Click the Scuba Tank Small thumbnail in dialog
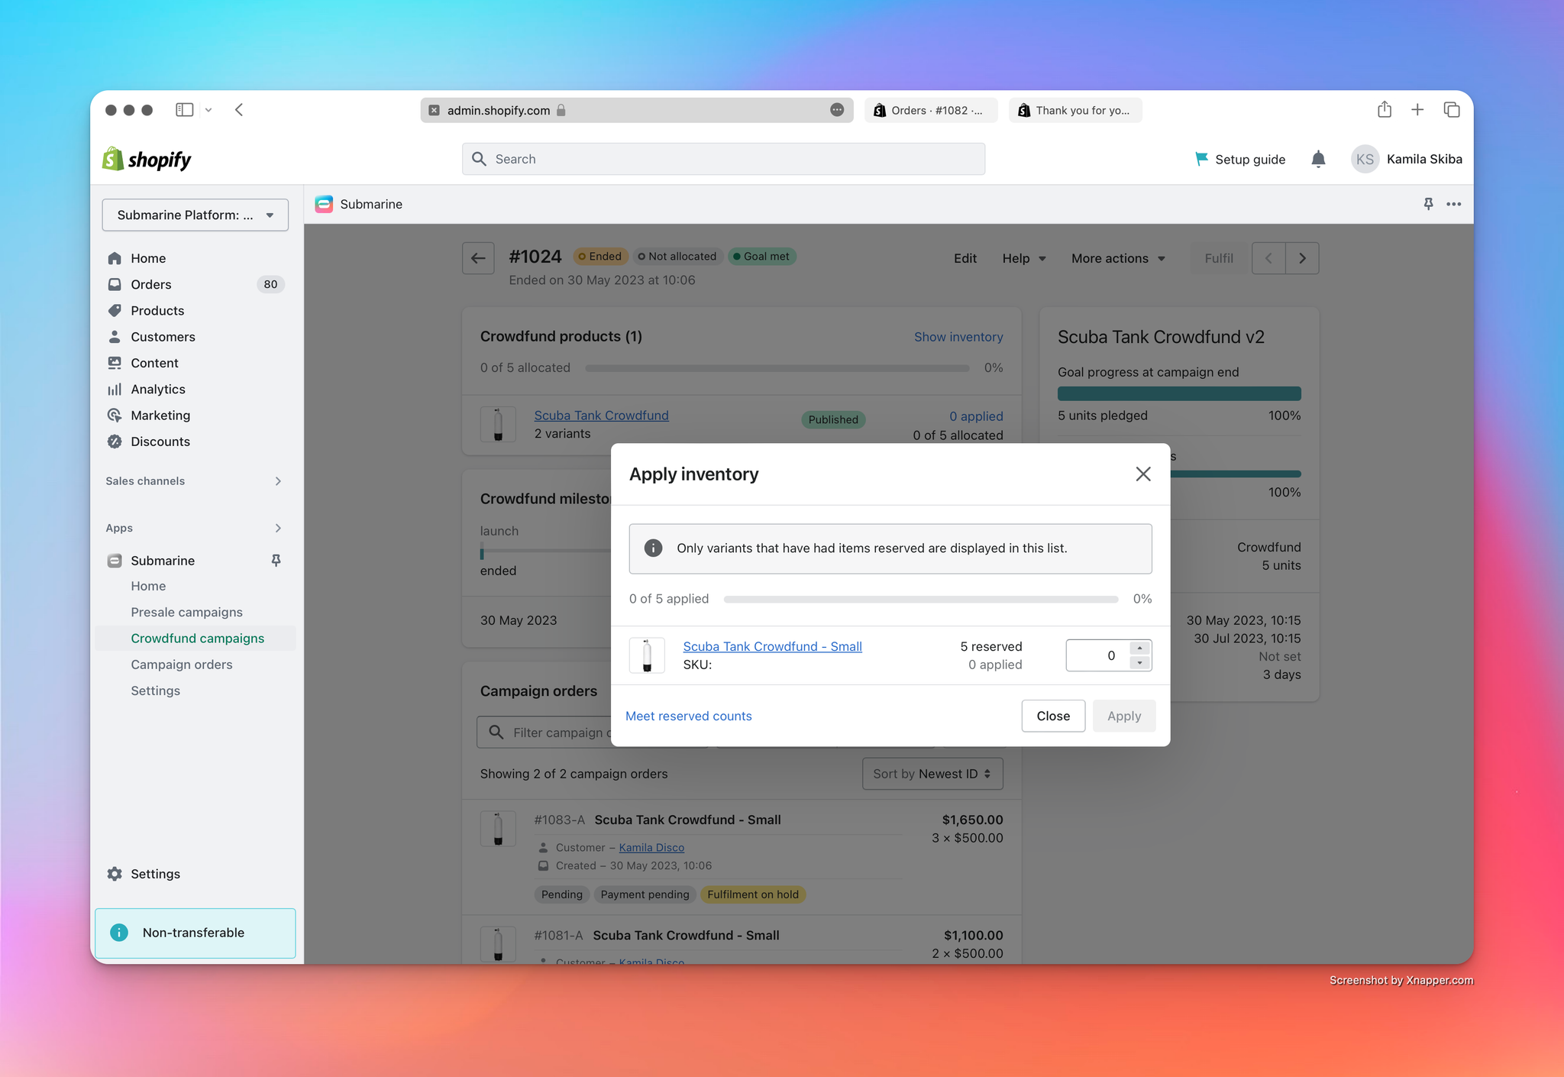The width and height of the screenshot is (1564, 1077). 647,655
